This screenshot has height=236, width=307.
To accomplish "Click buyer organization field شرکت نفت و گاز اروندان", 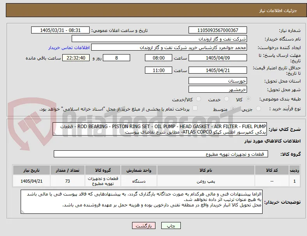I will tap(159, 39).
